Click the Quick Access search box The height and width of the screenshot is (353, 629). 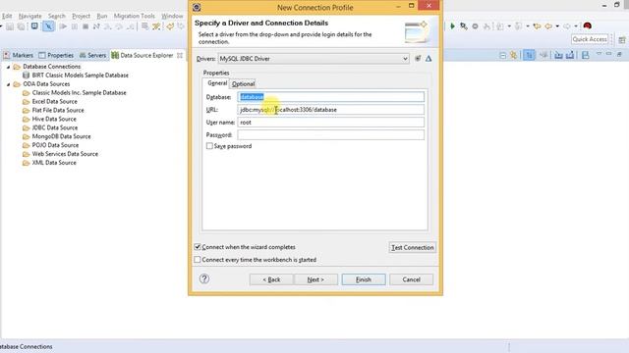tap(590, 39)
